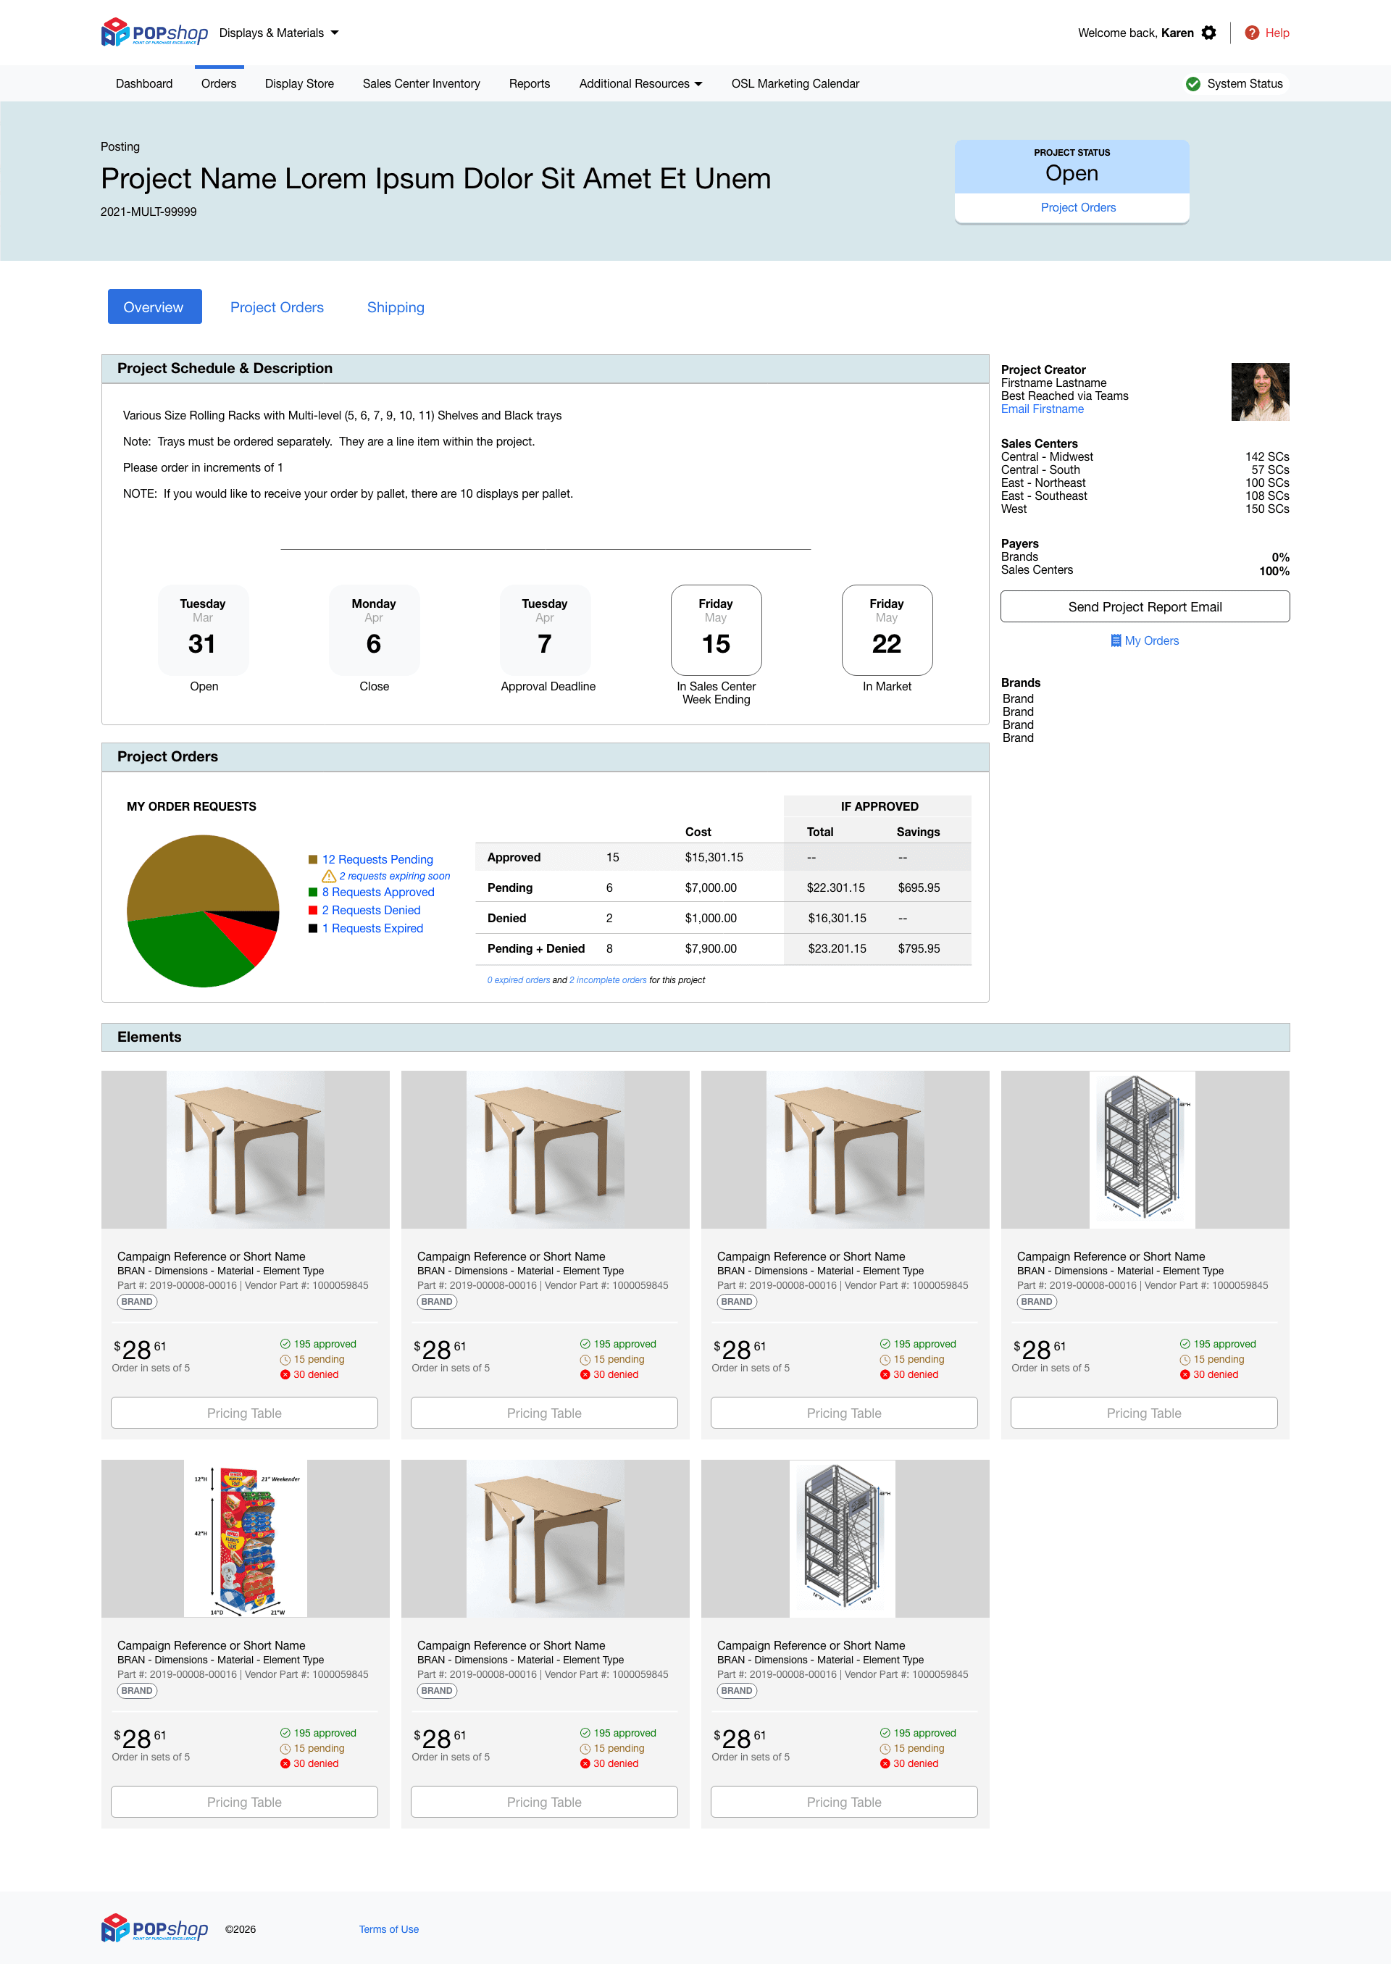Click 1 Requests Expired legend link
Viewport: 1391px width, 1964px height.
372,929
